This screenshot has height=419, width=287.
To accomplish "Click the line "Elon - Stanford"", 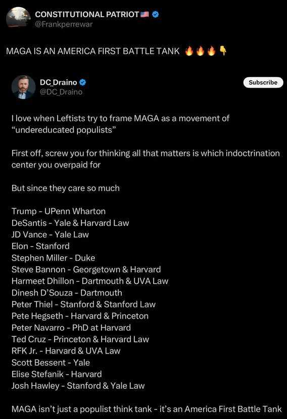I will (40, 246).
